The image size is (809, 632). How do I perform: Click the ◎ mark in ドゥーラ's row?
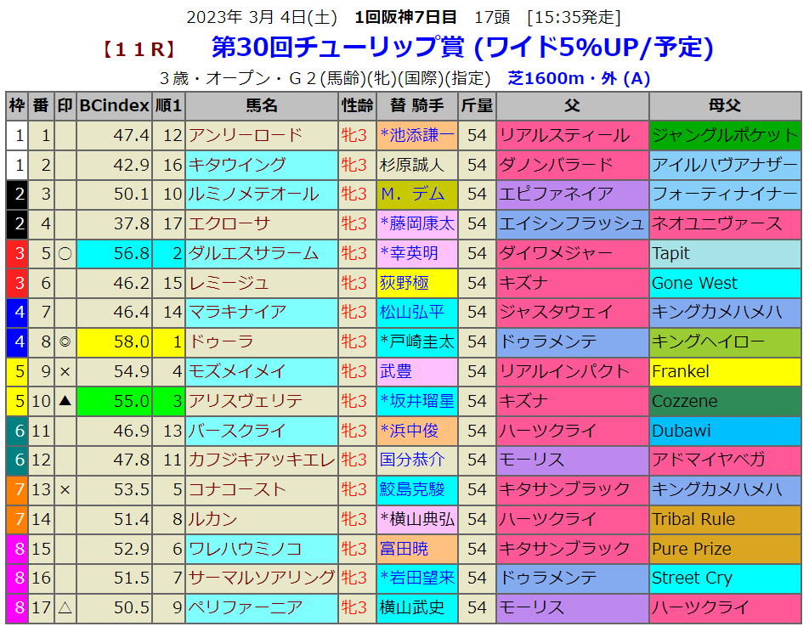65,341
